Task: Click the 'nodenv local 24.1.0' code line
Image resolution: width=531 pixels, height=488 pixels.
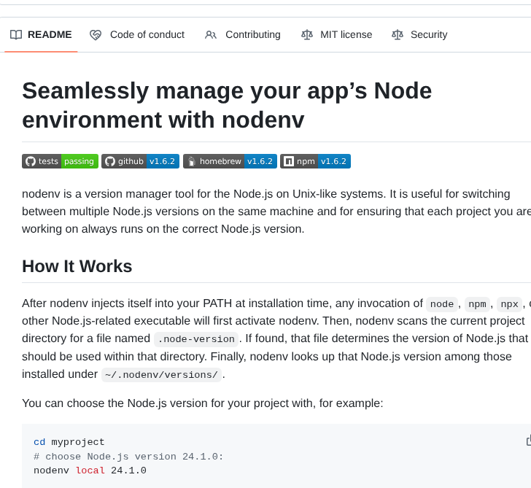Action: pos(90,470)
